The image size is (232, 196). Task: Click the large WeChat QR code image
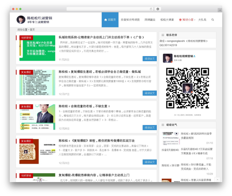point(187,88)
